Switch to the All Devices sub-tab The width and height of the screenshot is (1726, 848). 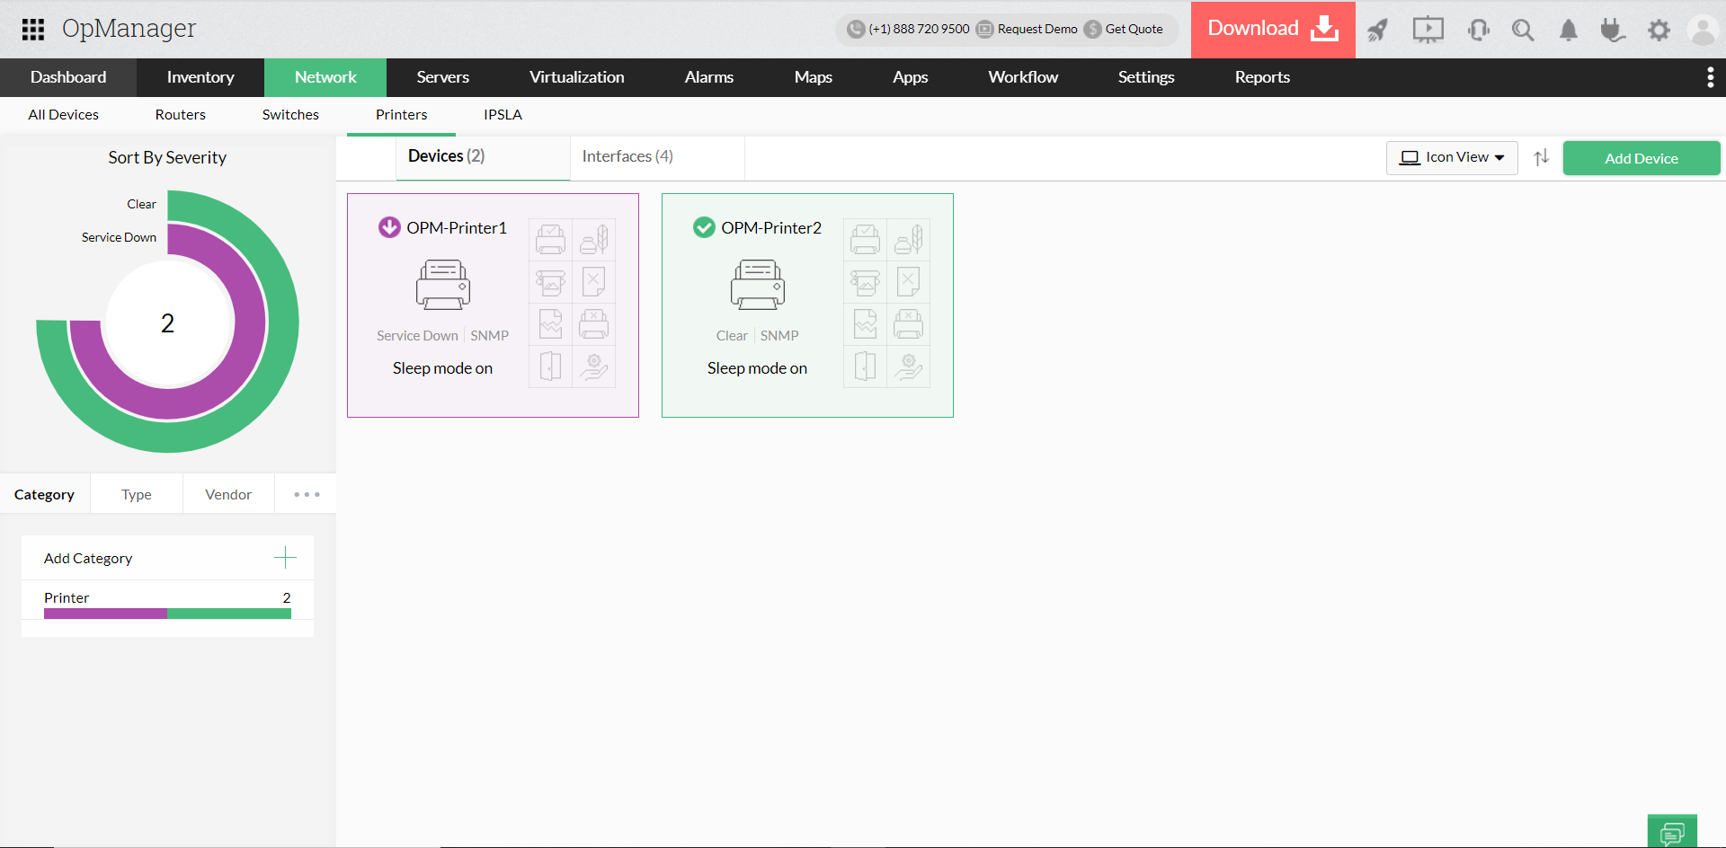click(64, 115)
